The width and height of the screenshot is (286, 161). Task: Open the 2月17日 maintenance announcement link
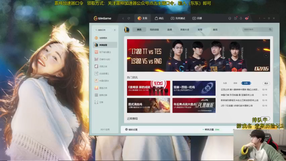pos(237,106)
